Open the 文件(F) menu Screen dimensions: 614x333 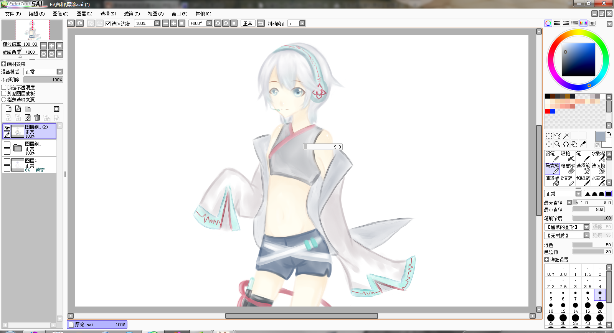13,14
